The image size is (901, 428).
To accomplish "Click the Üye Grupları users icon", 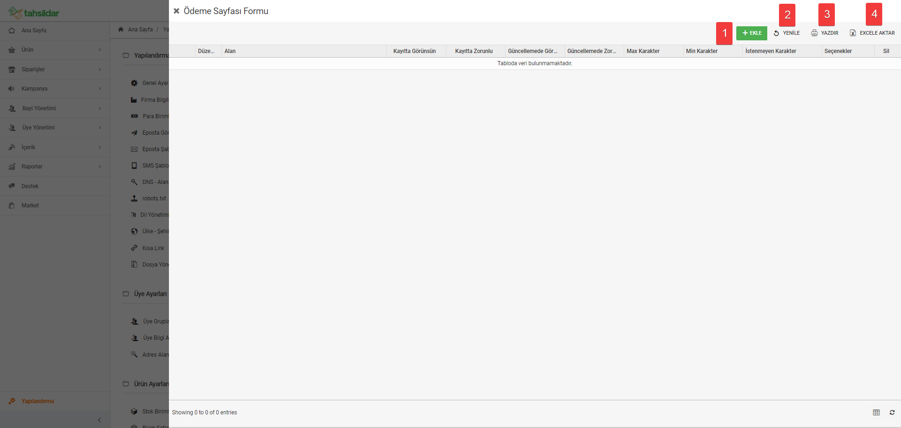I will (135, 321).
